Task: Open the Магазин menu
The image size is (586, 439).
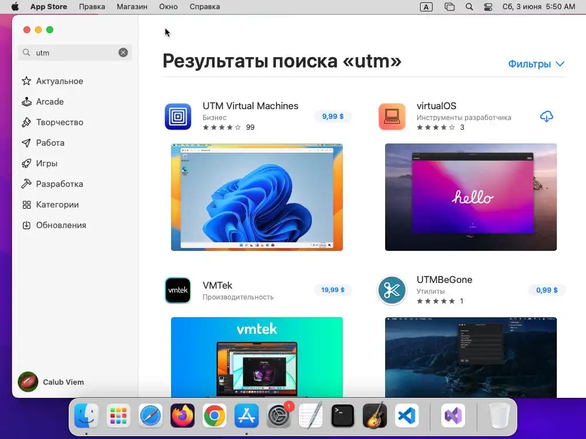Action: point(132,7)
